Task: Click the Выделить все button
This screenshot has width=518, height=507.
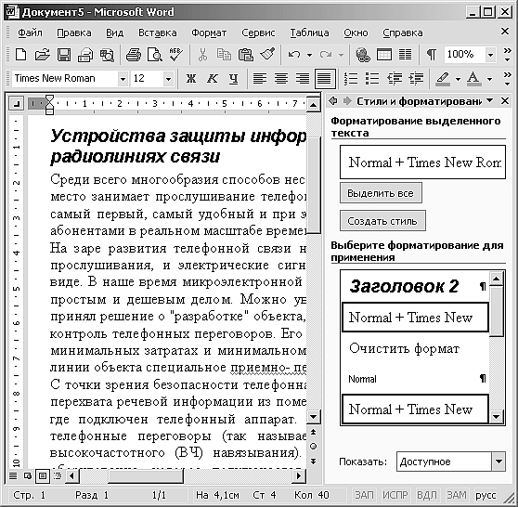Action: click(x=381, y=193)
